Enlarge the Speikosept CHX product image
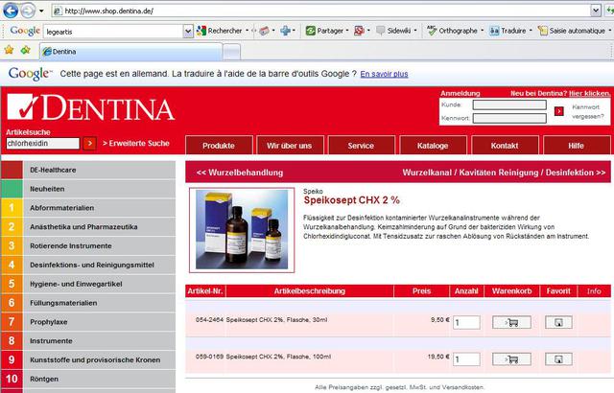 click(242, 228)
